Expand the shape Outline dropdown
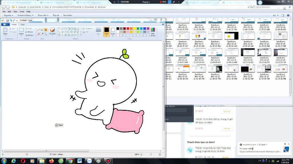Viewport: 293px width, 164px height. click(88, 29)
